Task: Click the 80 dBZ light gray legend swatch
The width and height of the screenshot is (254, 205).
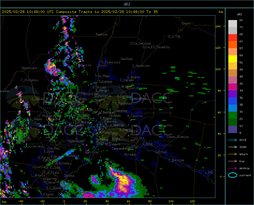Action: pos(233,24)
